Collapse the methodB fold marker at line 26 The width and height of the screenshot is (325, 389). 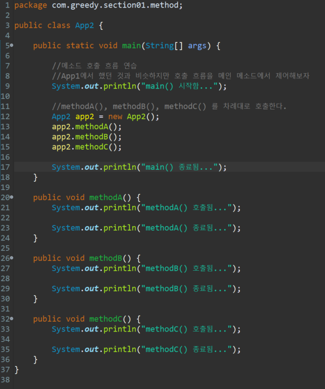(11, 258)
